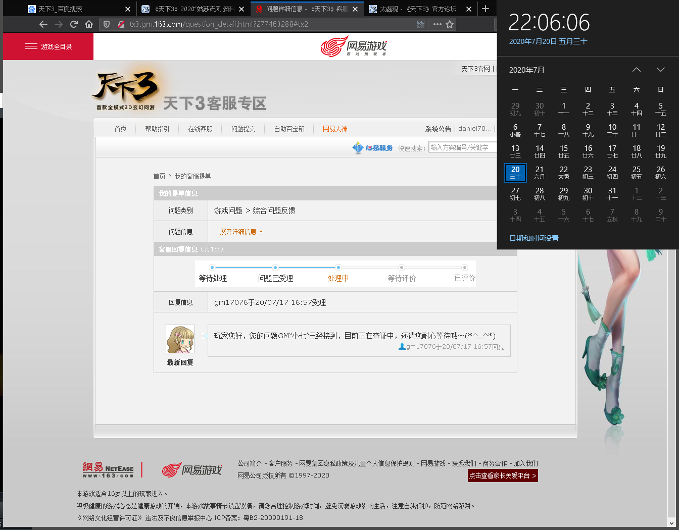Viewport: 679px width, 530px height.
Task: Open 客户服务 footer link
Action: (x=280, y=463)
